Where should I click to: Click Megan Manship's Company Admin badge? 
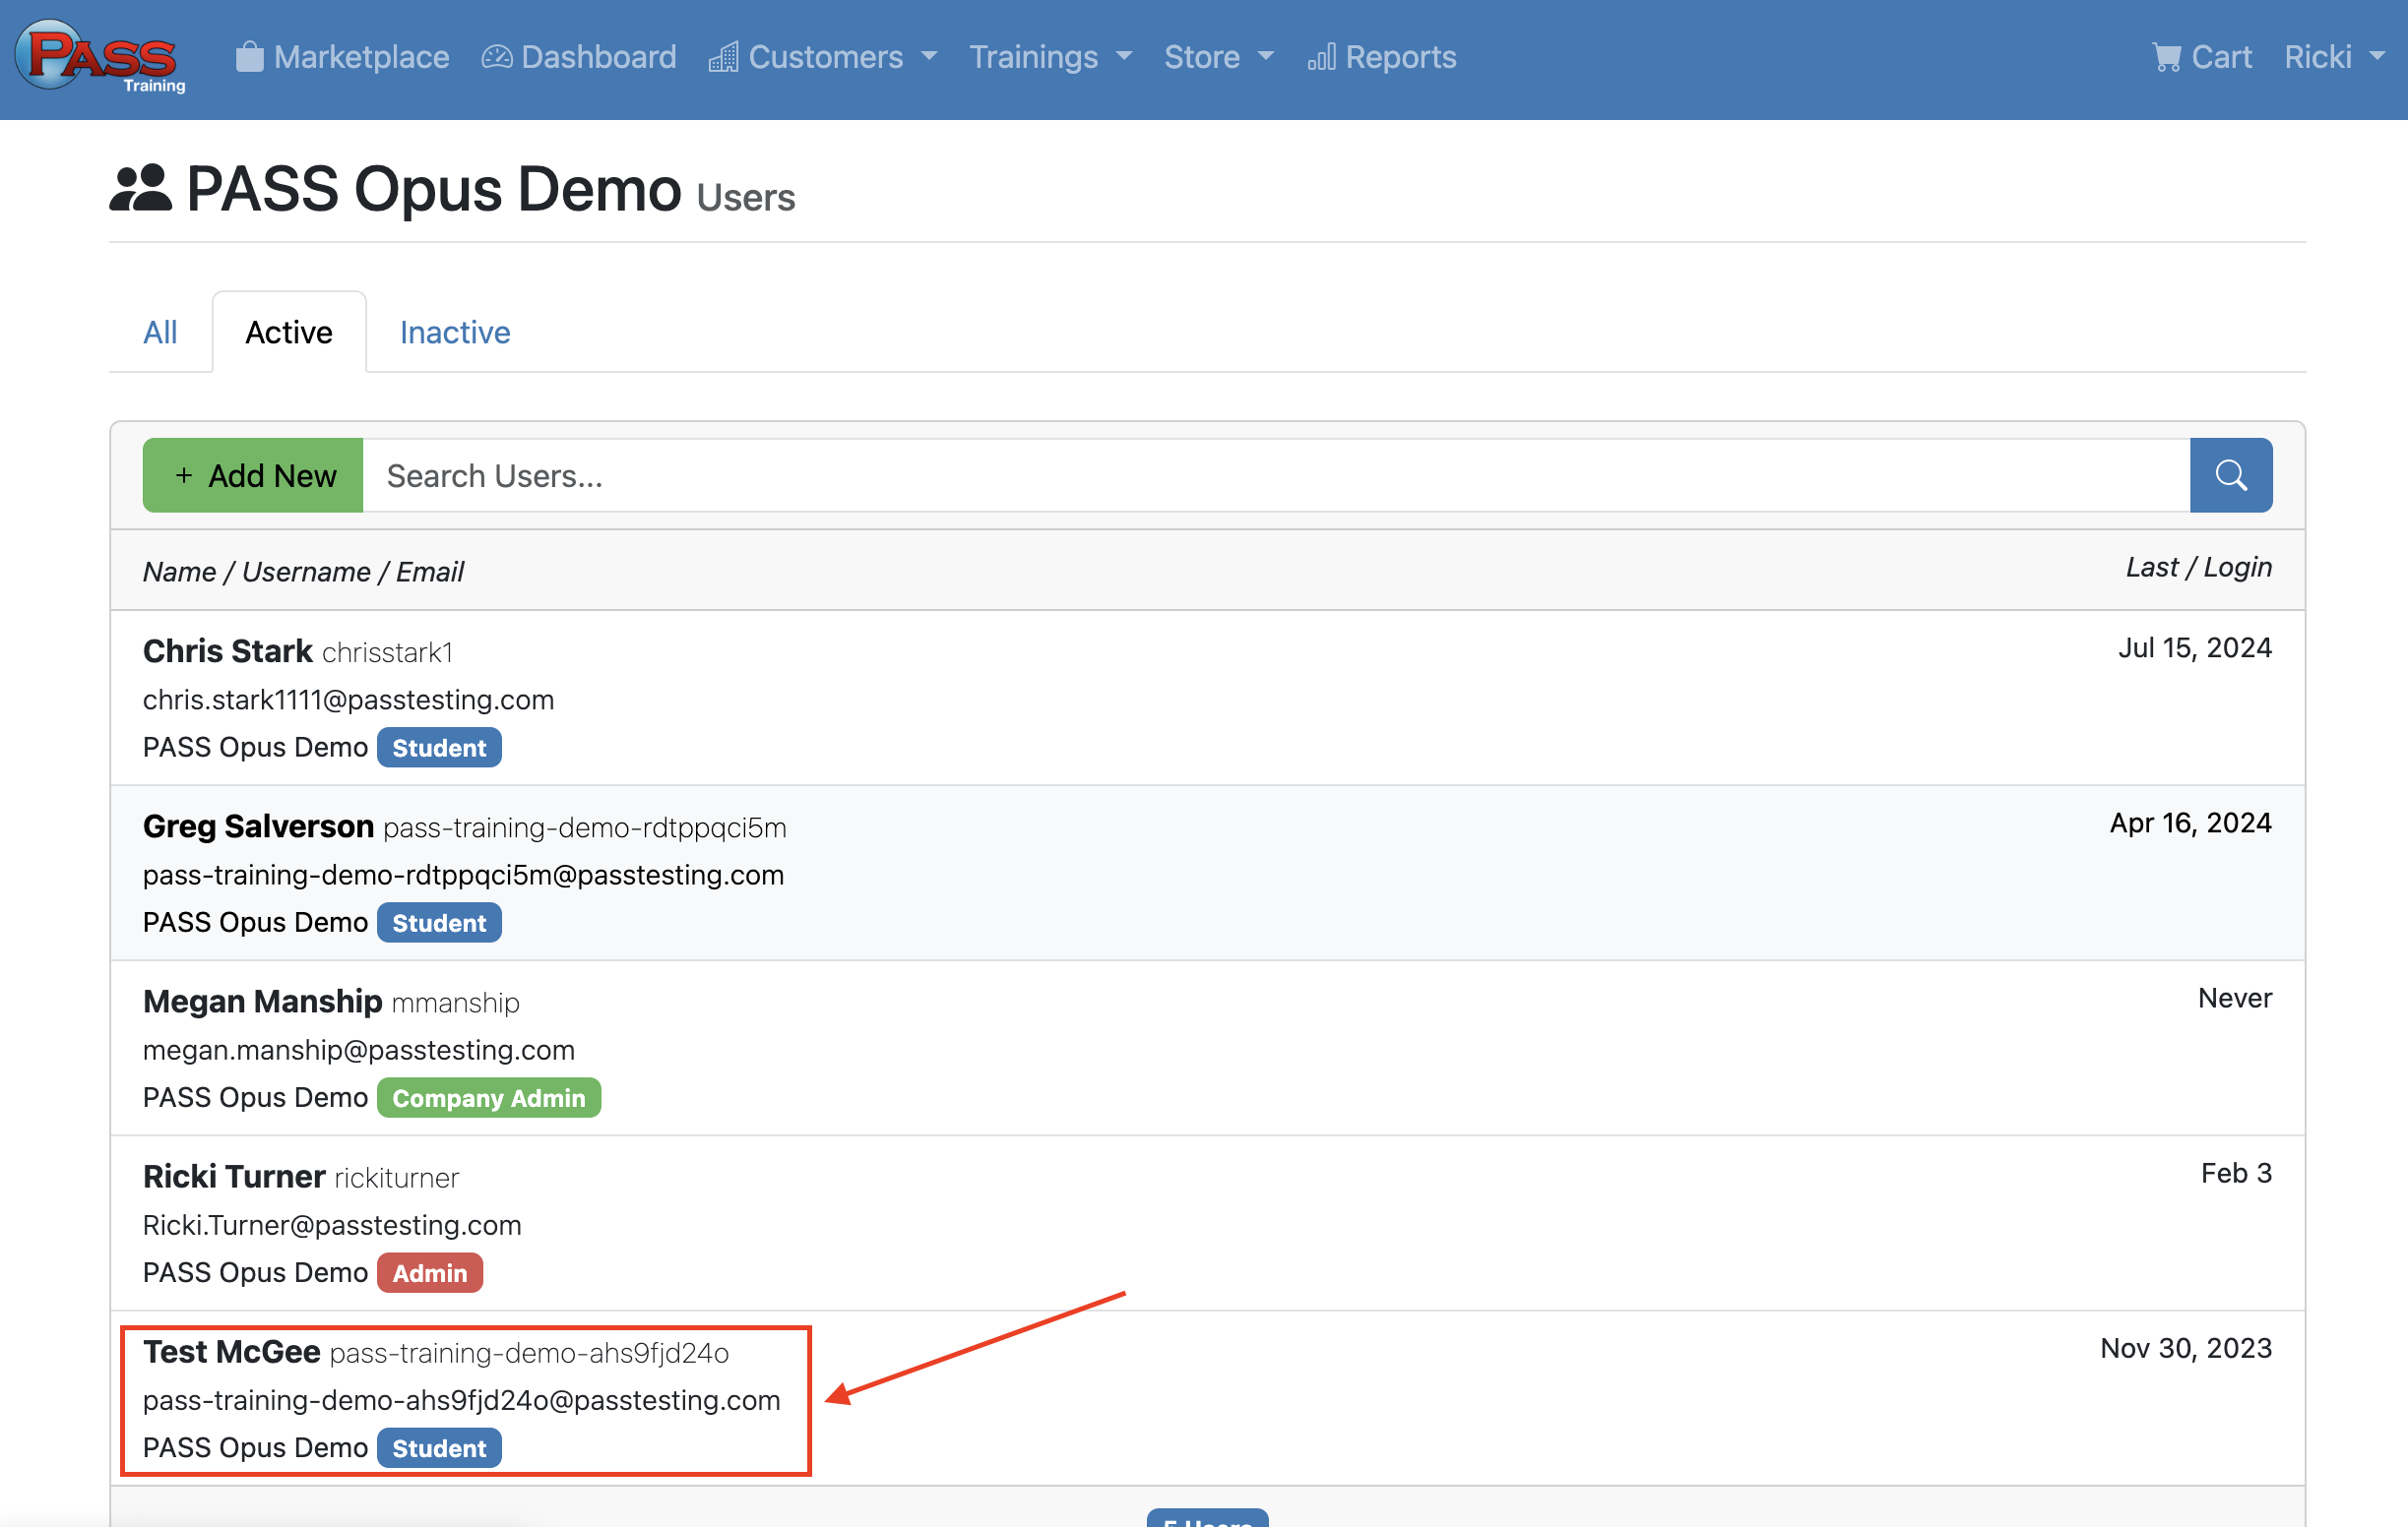coord(488,1098)
